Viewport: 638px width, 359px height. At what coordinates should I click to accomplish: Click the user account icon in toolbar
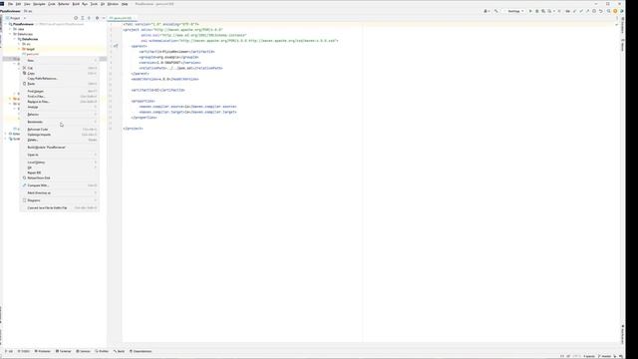485,11
